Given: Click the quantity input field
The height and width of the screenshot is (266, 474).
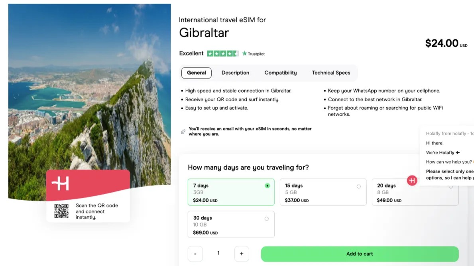Looking at the screenshot, I should pos(218,254).
